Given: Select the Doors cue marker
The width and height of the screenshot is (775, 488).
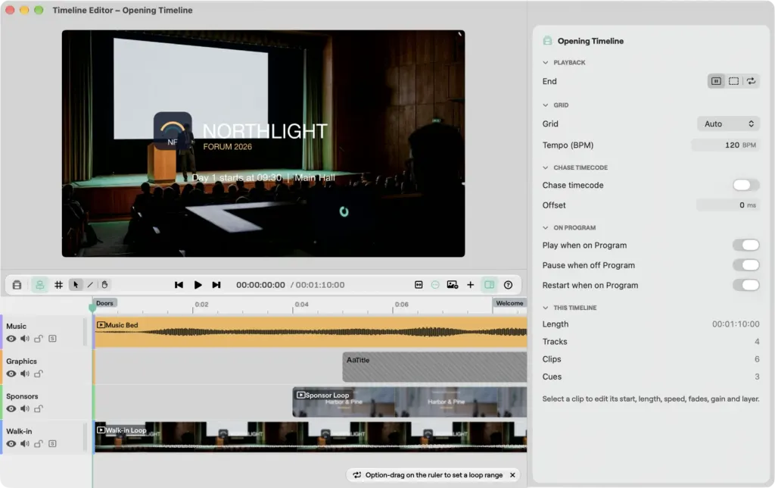Looking at the screenshot, I should click(x=104, y=303).
